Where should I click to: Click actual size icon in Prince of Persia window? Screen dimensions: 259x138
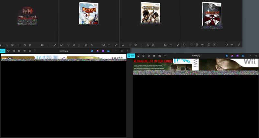pos(153,45)
